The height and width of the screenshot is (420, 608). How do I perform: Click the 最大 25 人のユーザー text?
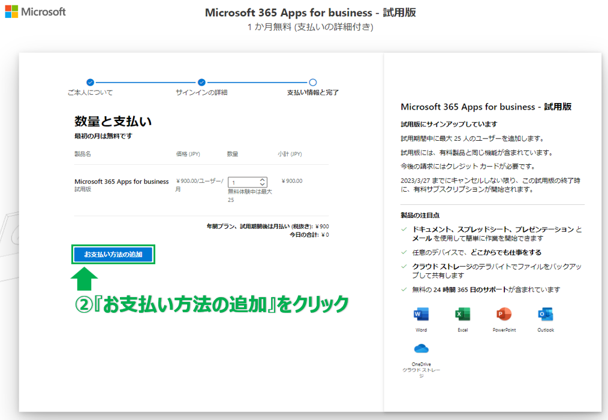(x=474, y=139)
